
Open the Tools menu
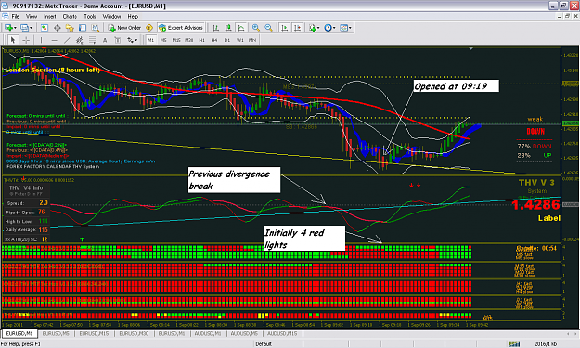[x=90, y=17]
